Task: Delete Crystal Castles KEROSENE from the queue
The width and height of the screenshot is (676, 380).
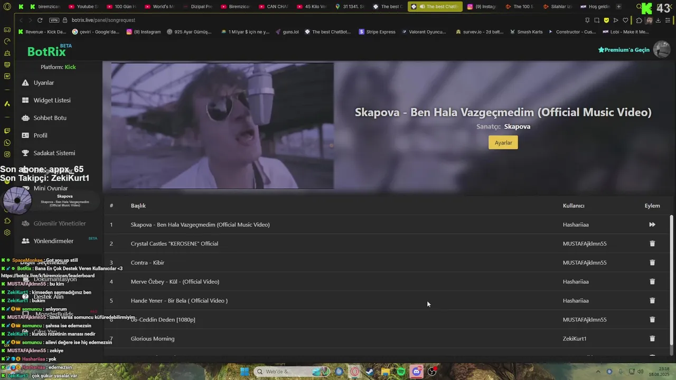Action: pyautogui.click(x=652, y=243)
